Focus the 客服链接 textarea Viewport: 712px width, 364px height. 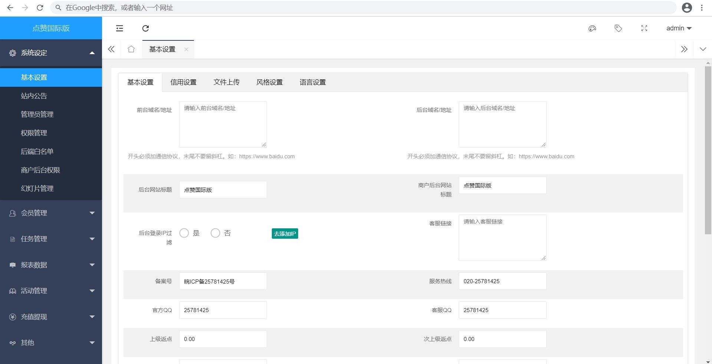502,238
